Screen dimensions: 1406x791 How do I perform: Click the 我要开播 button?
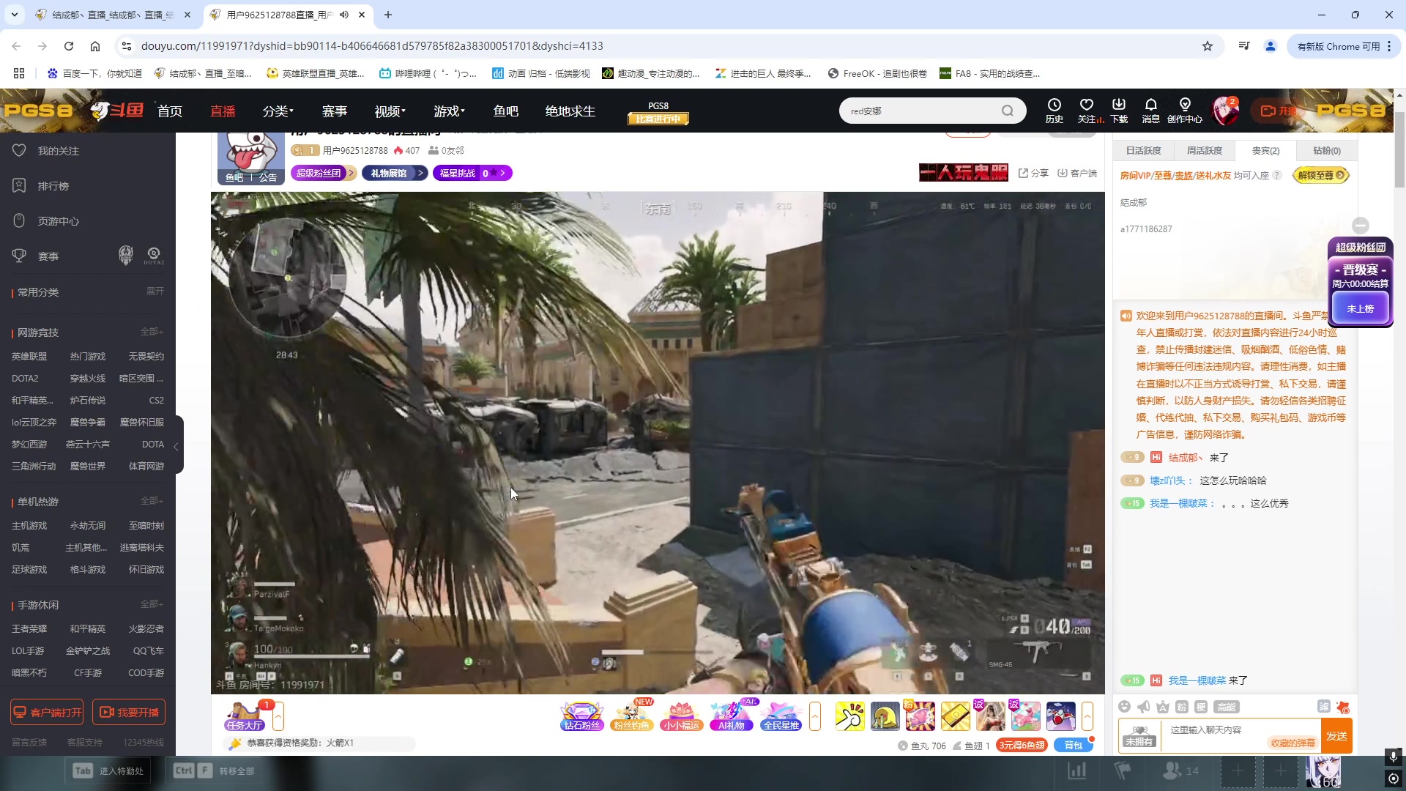coord(129,712)
